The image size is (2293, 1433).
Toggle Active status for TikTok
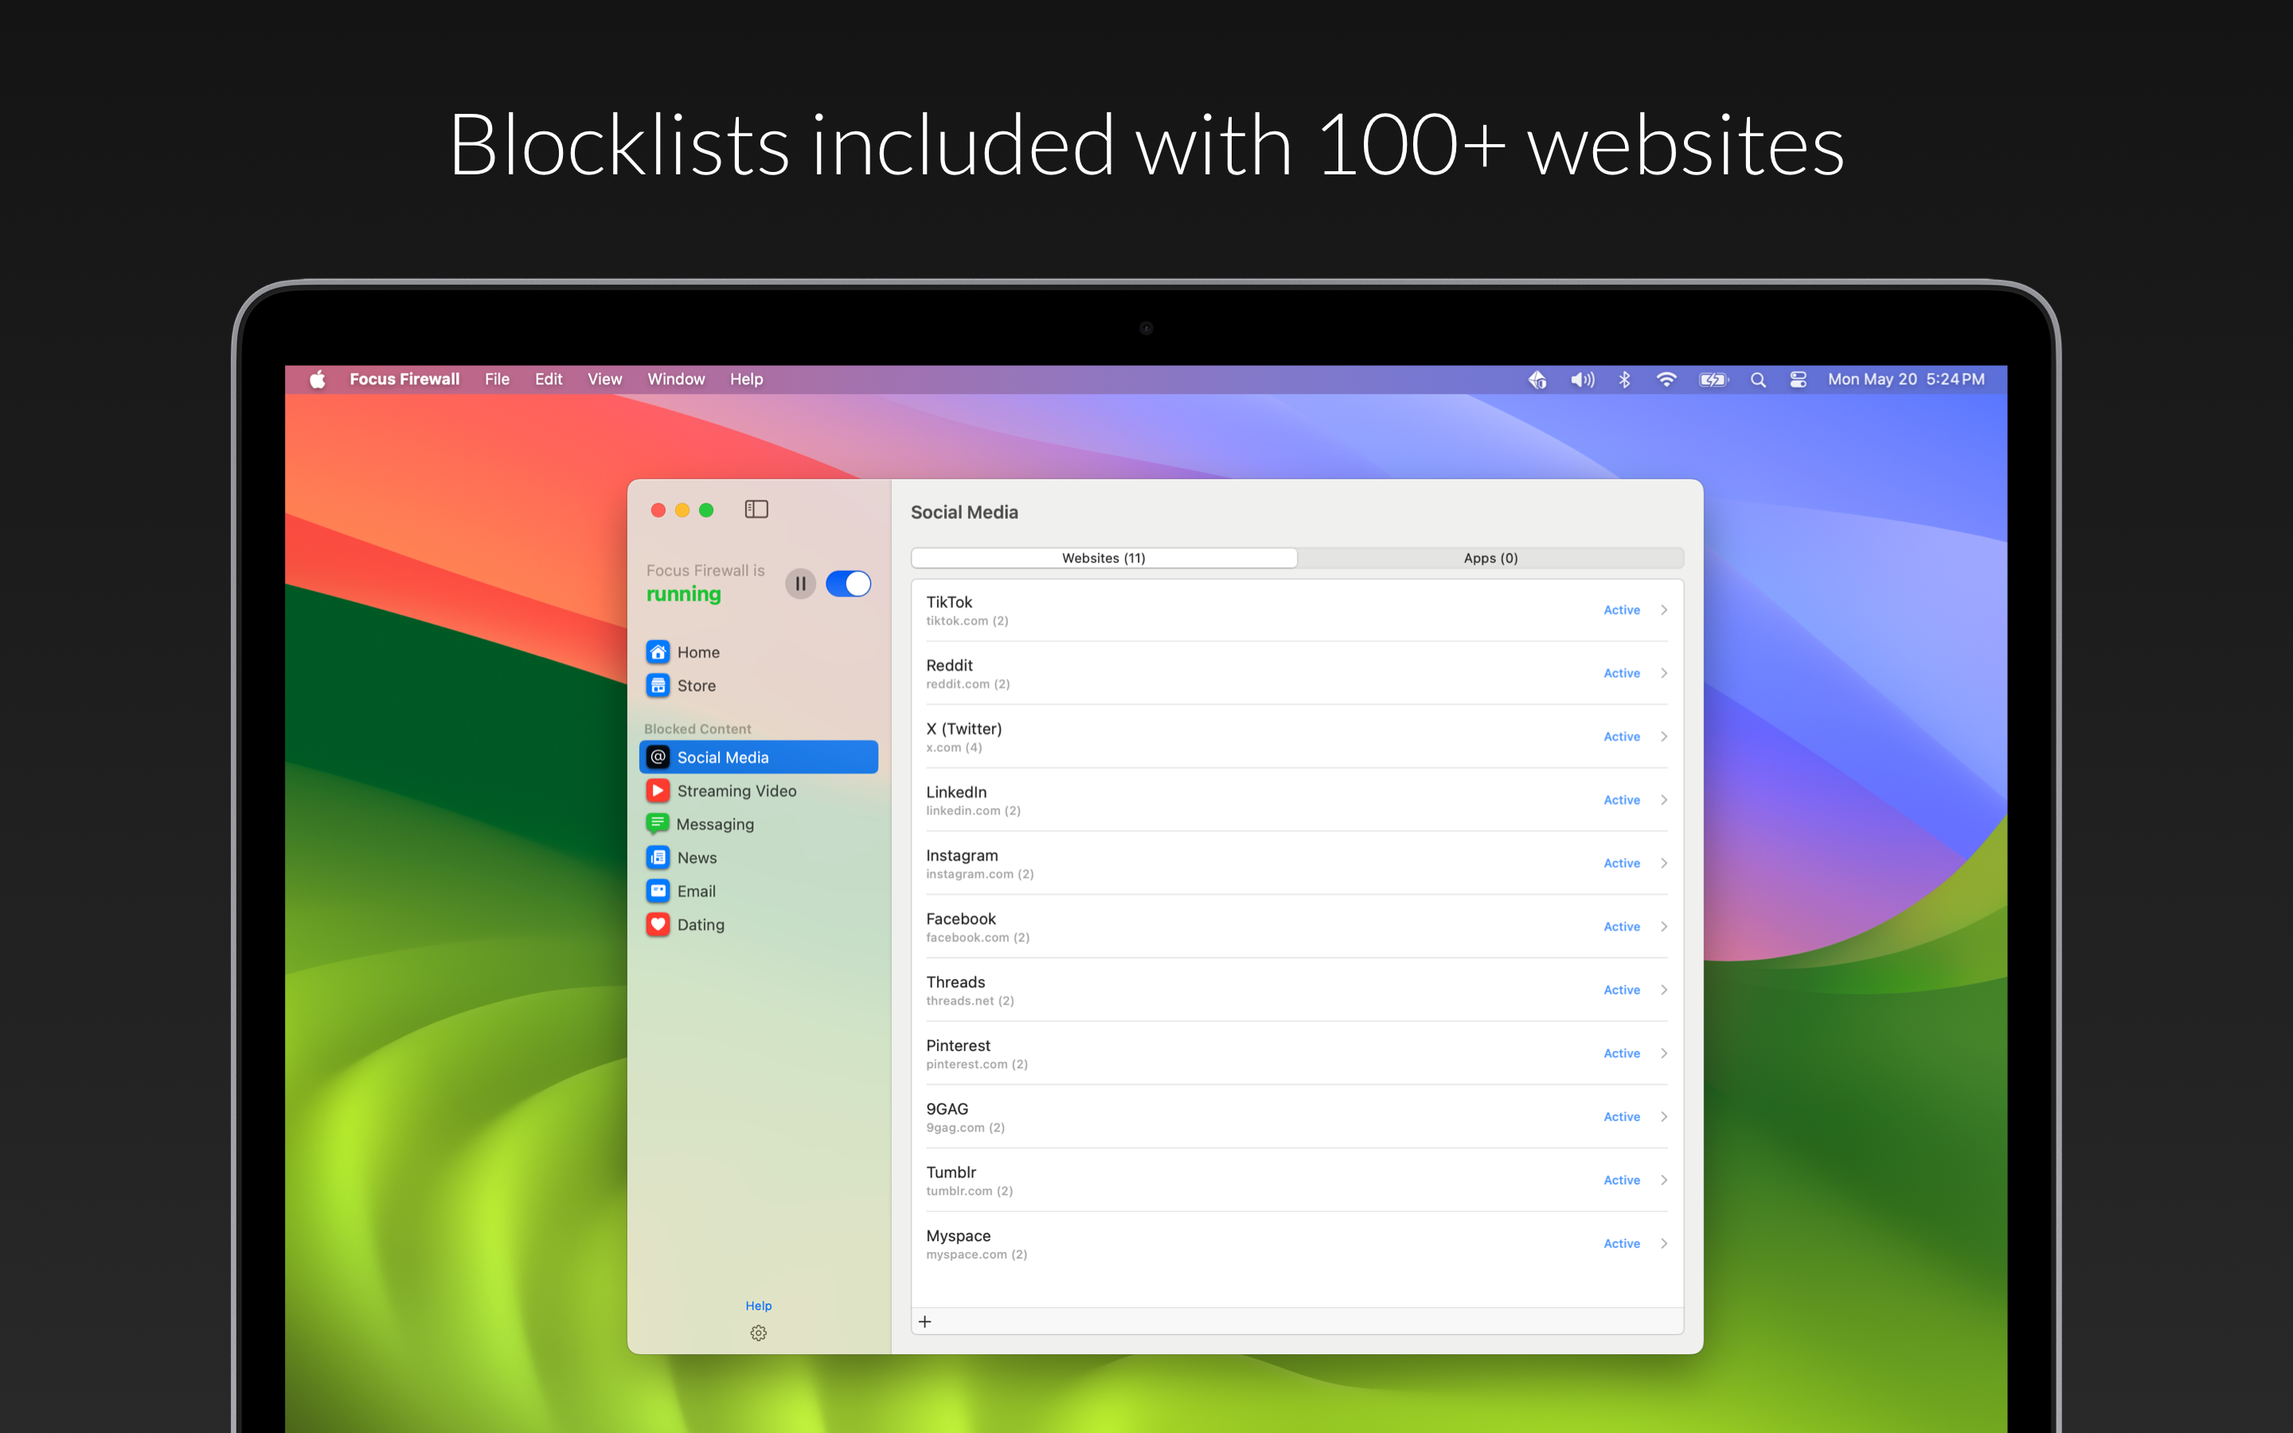point(1621,611)
